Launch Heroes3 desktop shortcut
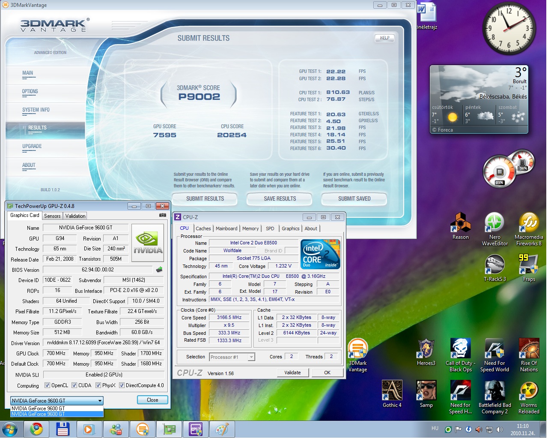 click(426, 352)
